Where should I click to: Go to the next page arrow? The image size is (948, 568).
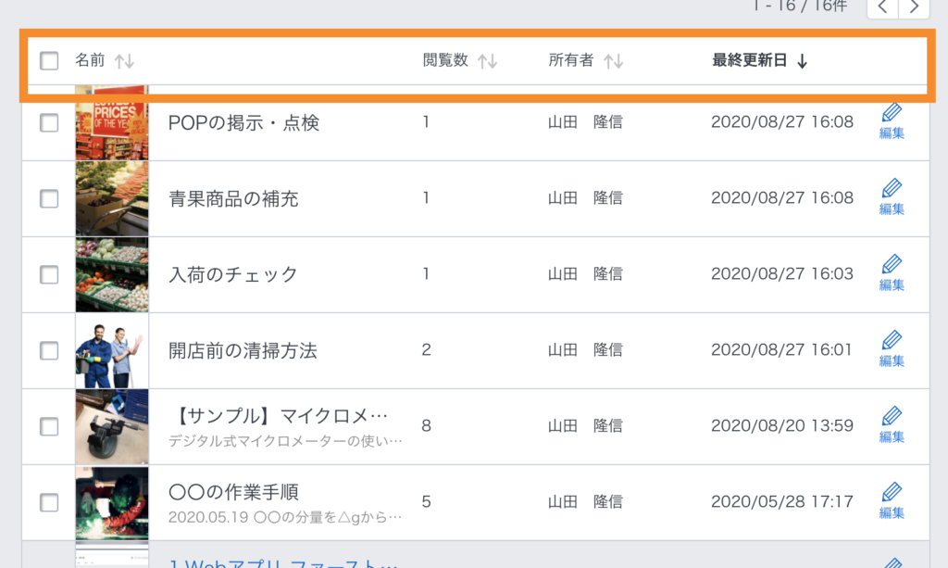[914, 7]
